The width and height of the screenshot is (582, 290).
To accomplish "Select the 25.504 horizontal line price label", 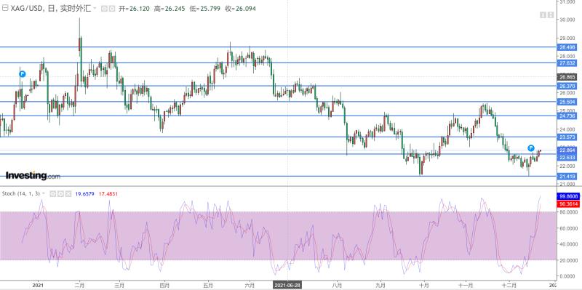I will click(567, 102).
